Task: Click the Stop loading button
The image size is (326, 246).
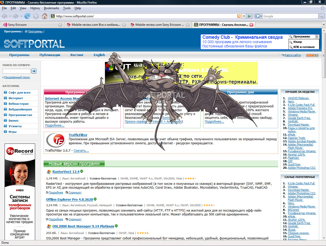Action: coord(36,16)
